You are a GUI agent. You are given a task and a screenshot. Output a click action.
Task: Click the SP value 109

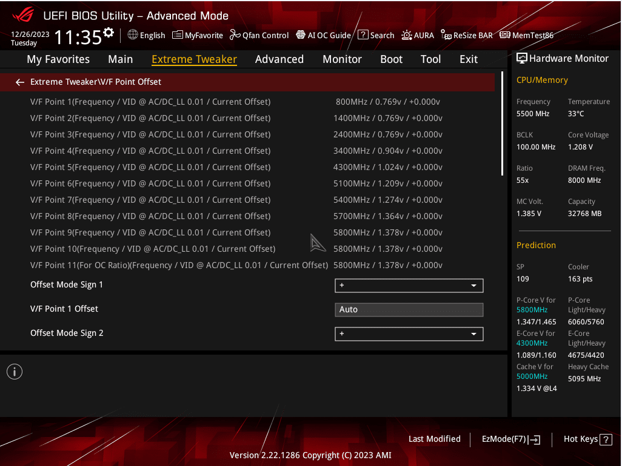pos(523,279)
